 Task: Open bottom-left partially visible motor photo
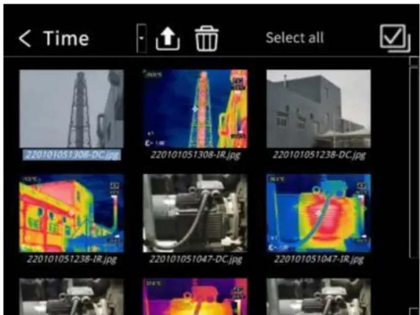coord(71,296)
